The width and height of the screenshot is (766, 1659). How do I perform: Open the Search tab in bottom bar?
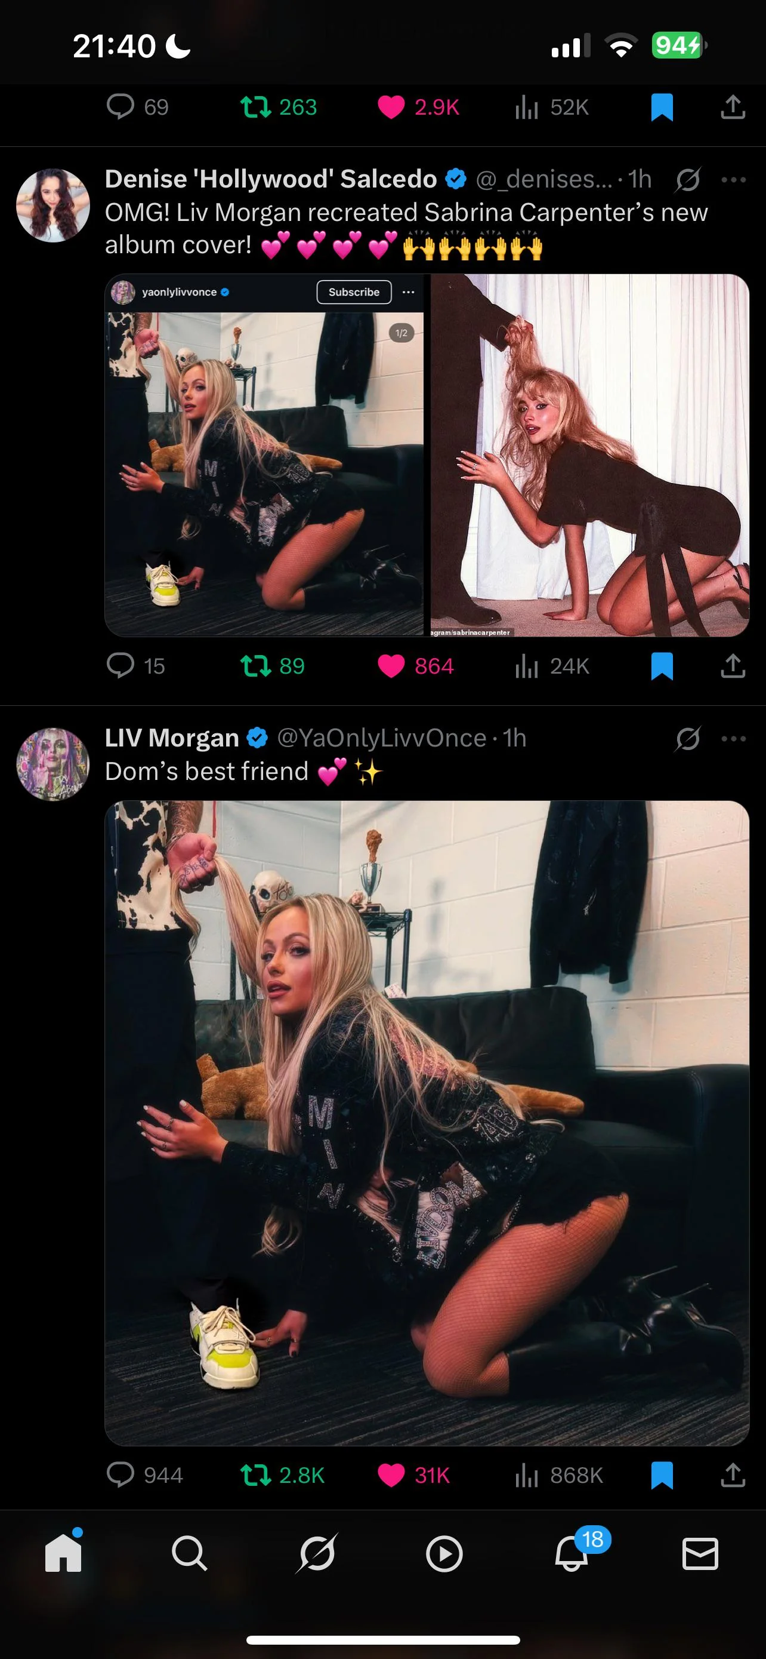coord(189,1553)
